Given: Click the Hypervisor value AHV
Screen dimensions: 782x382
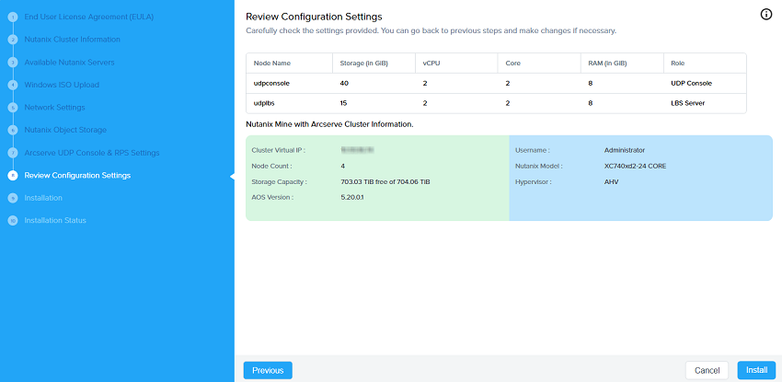Looking at the screenshot, I should [611, 182].
